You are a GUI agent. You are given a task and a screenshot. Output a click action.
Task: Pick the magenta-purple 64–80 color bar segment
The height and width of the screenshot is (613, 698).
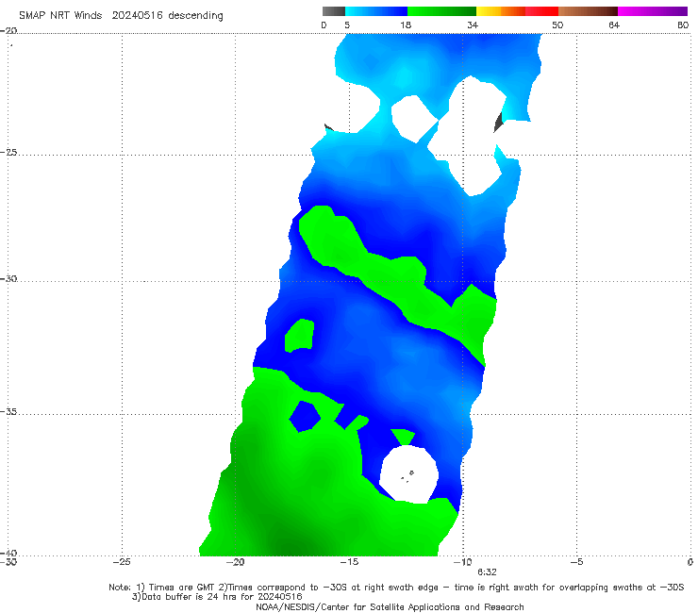tap(653, 11)
